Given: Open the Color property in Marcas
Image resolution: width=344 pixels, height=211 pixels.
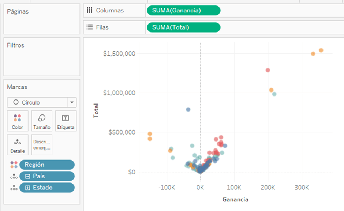Looking at the screenshot, I should coord(17,121).
